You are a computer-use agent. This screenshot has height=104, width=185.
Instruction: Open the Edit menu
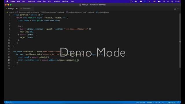click(x=24, y=1)
